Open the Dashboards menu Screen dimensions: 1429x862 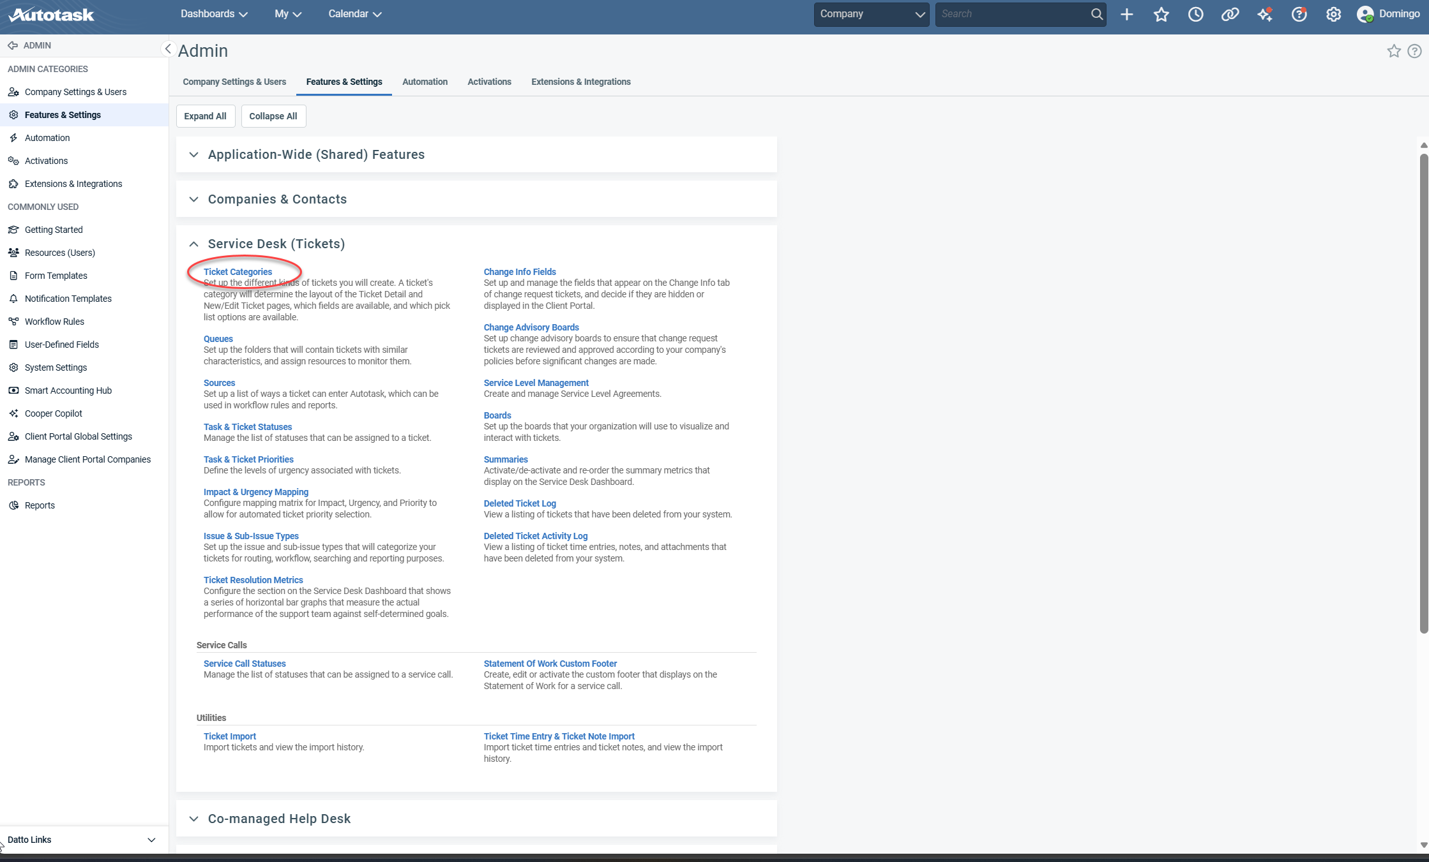(214, 14)
